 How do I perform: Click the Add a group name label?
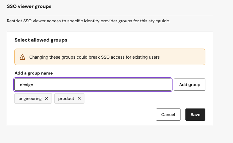[x=33, y=73]
